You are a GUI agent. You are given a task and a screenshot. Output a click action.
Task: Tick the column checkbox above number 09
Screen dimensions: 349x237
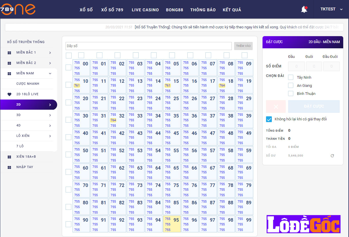tap(245, 55)
